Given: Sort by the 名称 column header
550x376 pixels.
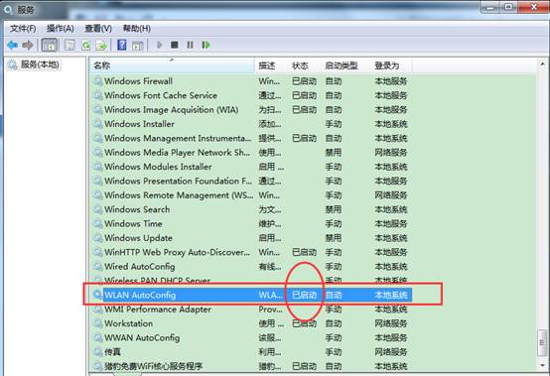Looking at the screenshot, I should coord(172,65).
